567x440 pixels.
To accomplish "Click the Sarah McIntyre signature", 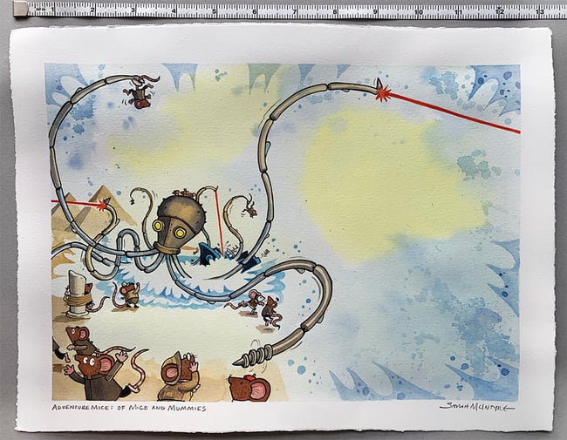I will pyautogui.click(x=476, y=407).
